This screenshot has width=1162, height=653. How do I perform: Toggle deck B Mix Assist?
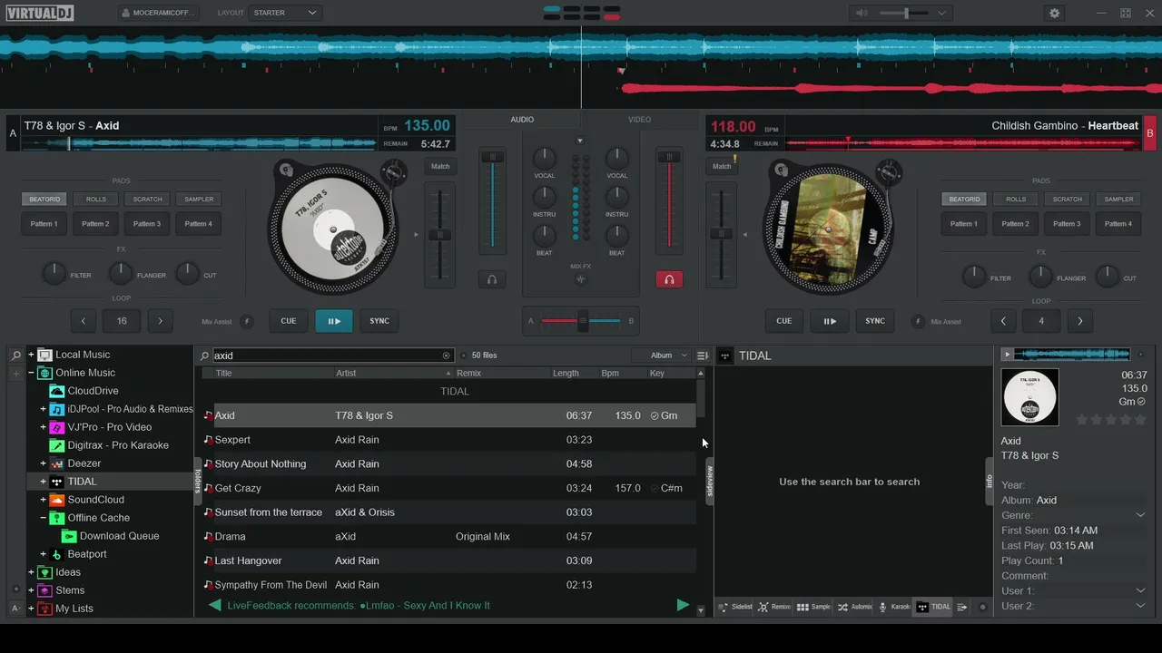pos(917,321)
